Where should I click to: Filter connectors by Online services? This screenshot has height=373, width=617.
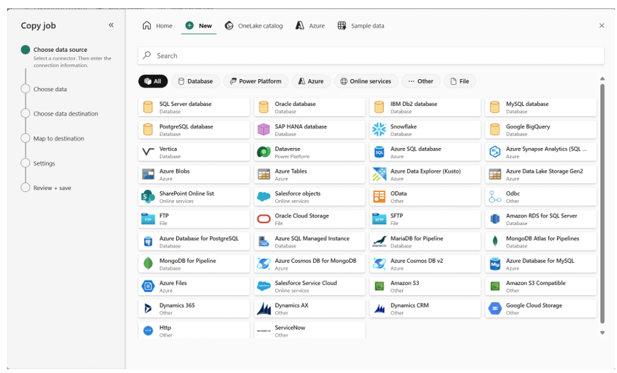pyautogui.click(x=365, y=81)
